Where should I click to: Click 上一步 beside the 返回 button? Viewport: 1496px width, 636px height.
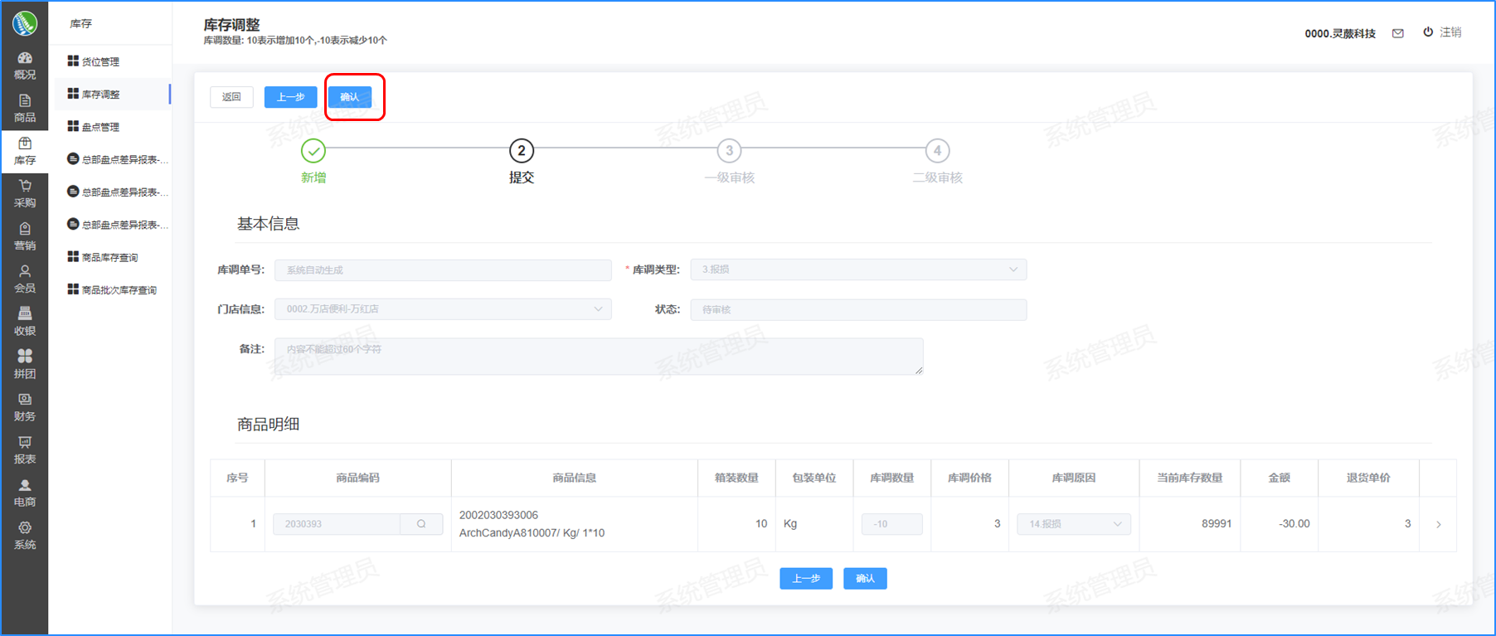291,97
